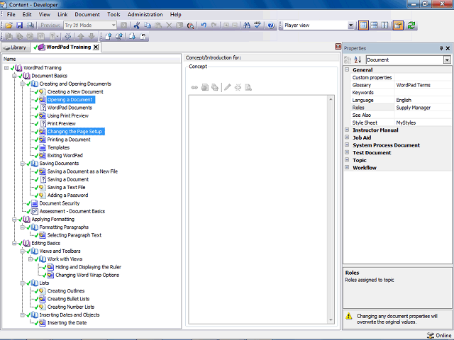Open Find with the binoculars icon
Image resolution: width=454 pixels, height=340 pixels.
247,25
